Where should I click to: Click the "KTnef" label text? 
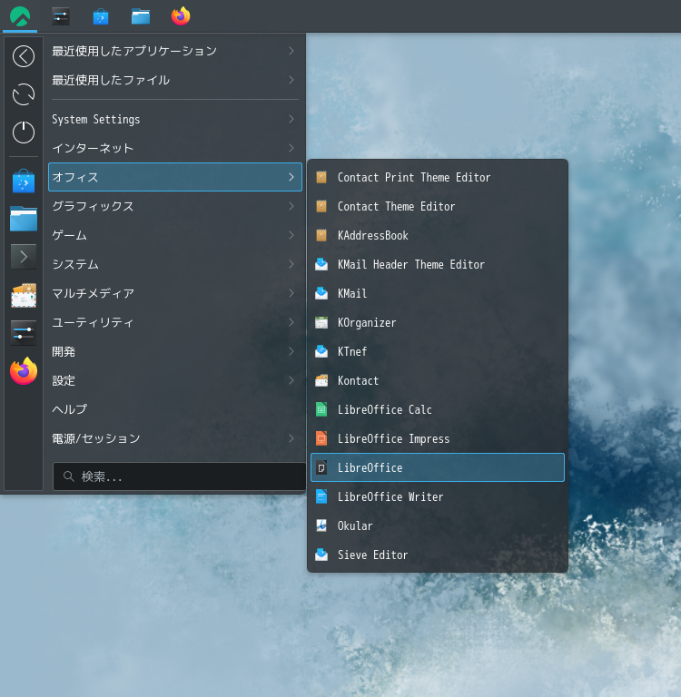(x=352, y=351)
